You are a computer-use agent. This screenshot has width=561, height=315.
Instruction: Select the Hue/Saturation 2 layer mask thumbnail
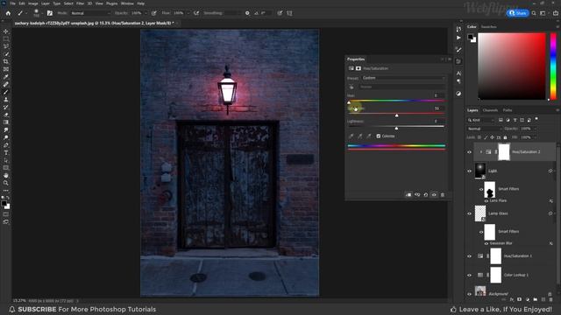pos(504,151)
